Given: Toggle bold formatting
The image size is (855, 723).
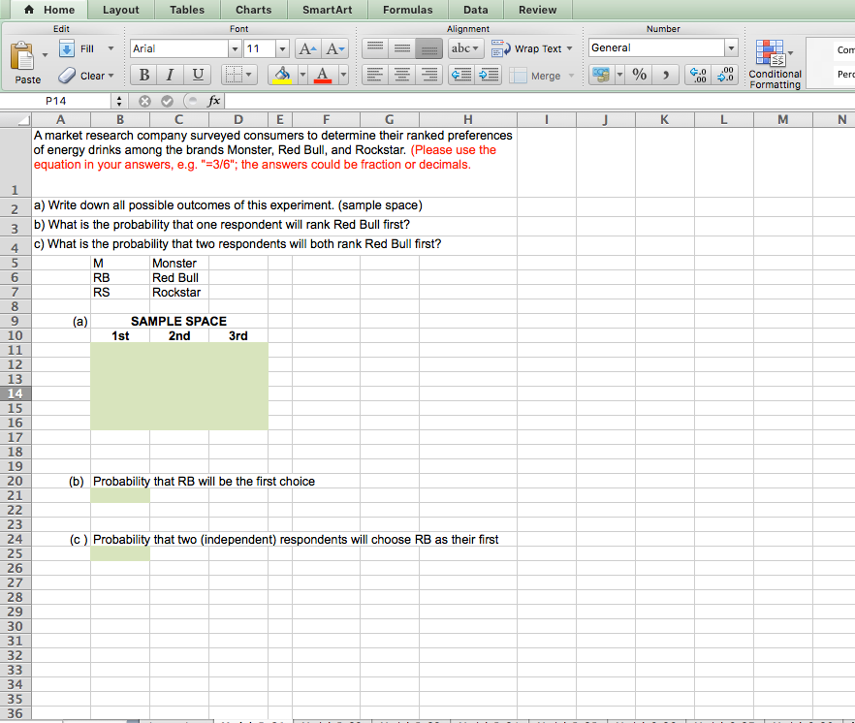Looking at the screenshot, I should tap(142, 74).
